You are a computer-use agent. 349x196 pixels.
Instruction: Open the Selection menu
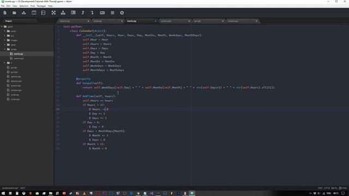click(x=23, y=6)
